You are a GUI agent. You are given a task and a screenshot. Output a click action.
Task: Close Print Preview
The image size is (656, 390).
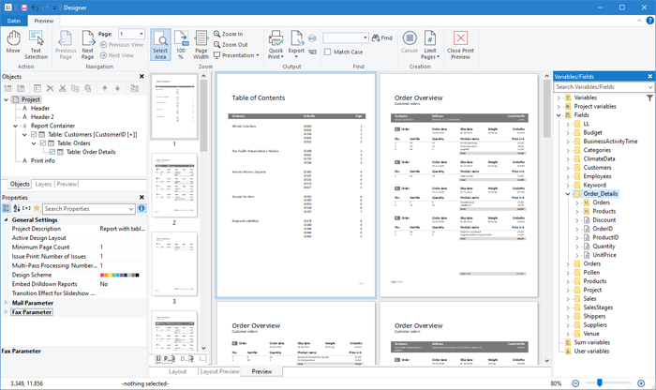tap(460, 45)
